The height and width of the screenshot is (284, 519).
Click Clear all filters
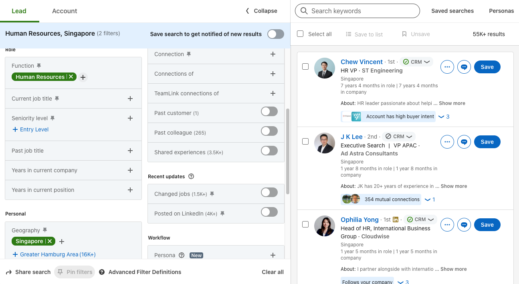[273, 272]
